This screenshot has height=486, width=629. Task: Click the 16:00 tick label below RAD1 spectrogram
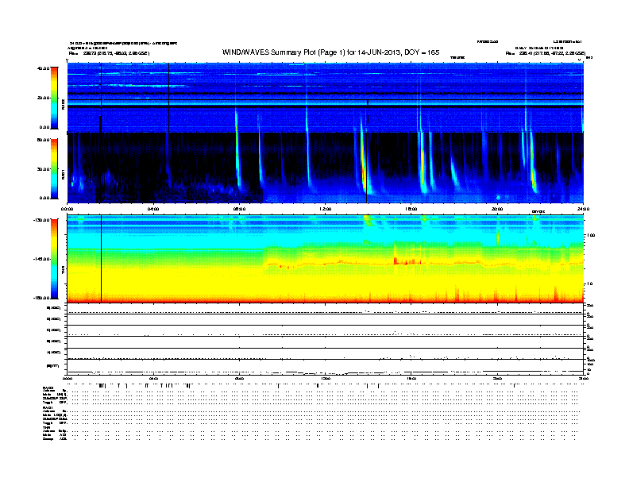[411, 209]
